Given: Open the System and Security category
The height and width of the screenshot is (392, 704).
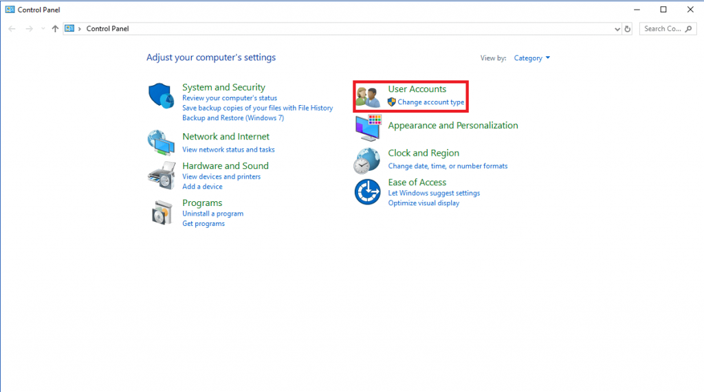Looking at the screenshot, I should tap(223, 87).
